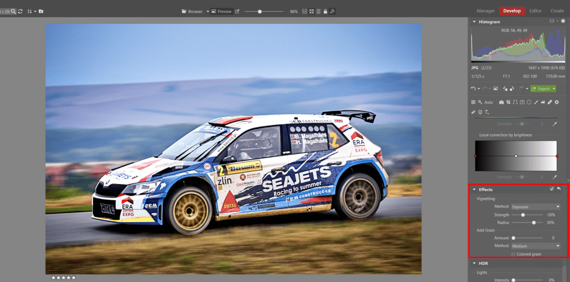
Task: Click the Vignetting Radius slider
Action: [527, 222]
